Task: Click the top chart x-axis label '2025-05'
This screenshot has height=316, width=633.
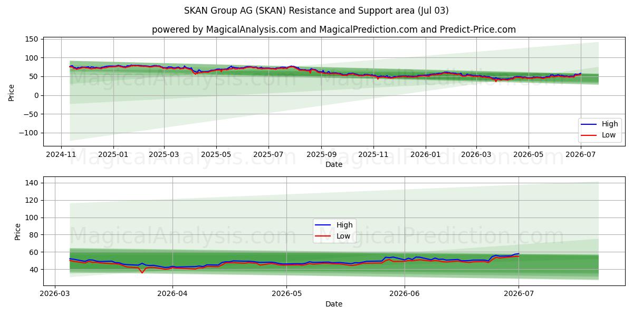Action: point(216,155)
